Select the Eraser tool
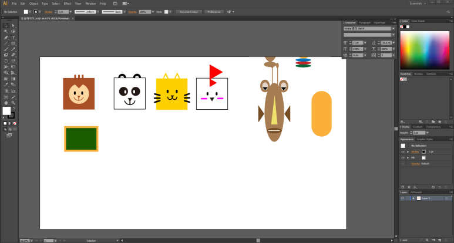Image resolution: width=454 pixels, height=243 pixels. click(x=13, y=55)
